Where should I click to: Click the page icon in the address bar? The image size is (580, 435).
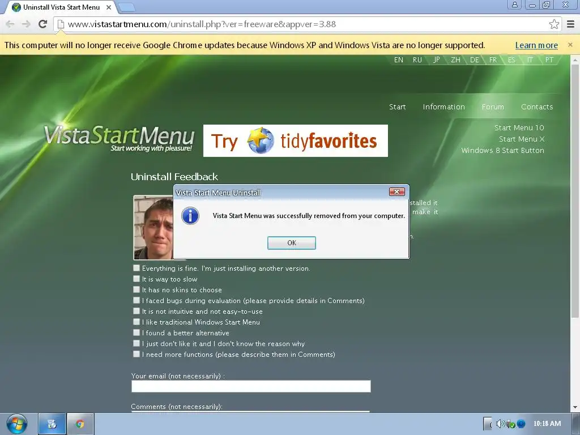(61, 24)
